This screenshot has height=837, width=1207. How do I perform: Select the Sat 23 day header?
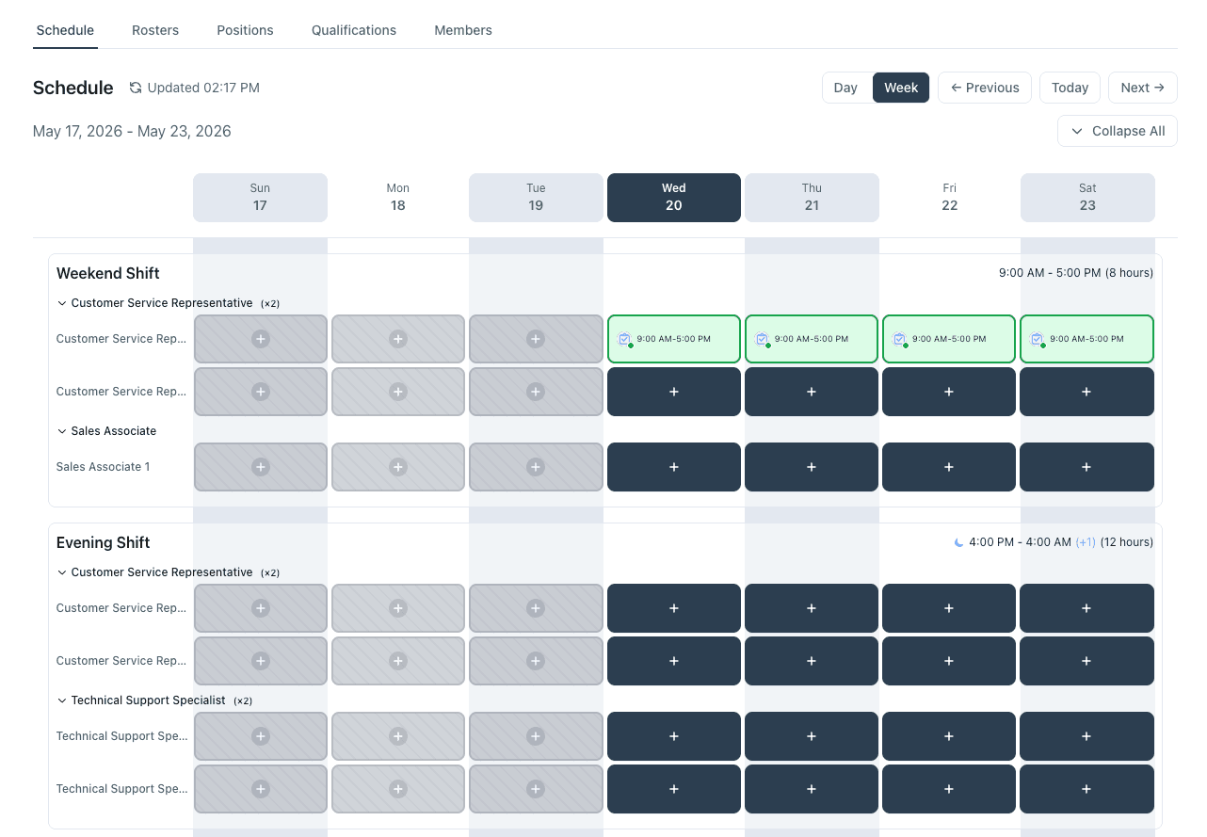[1087, 198]
